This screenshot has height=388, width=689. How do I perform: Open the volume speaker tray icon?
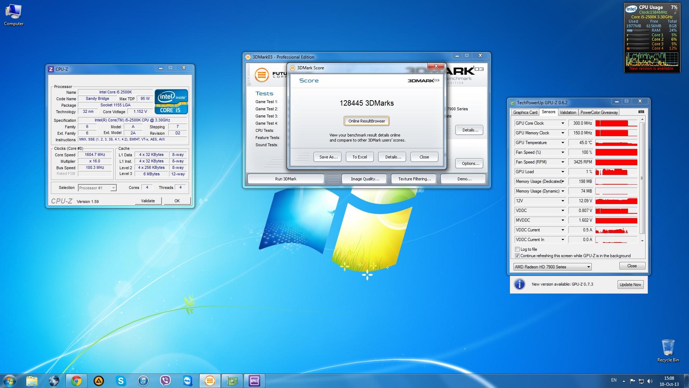click(x=650, y=381)
